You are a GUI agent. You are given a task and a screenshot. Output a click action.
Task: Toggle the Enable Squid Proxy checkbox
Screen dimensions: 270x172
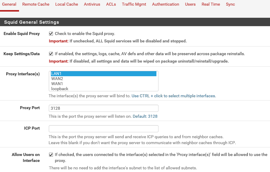(51, 34)
